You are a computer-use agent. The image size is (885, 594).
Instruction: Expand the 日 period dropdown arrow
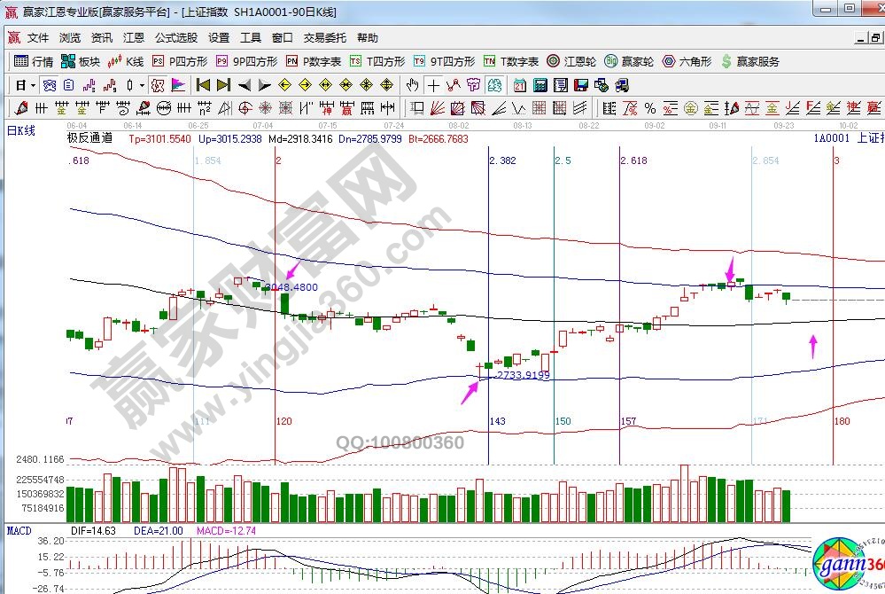[33, 86]
